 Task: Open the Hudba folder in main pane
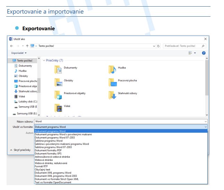[112, 69]
